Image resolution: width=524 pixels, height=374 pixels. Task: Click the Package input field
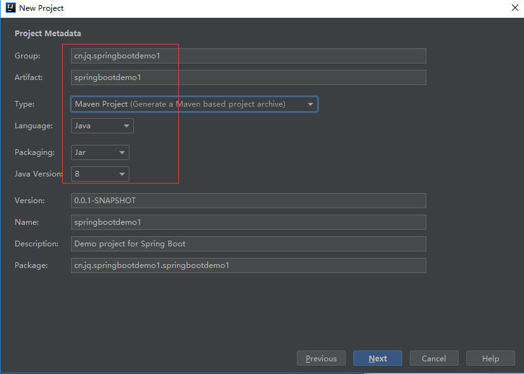click(248, 265)
